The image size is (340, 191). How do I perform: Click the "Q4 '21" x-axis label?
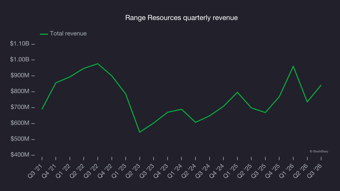(49, 171)
